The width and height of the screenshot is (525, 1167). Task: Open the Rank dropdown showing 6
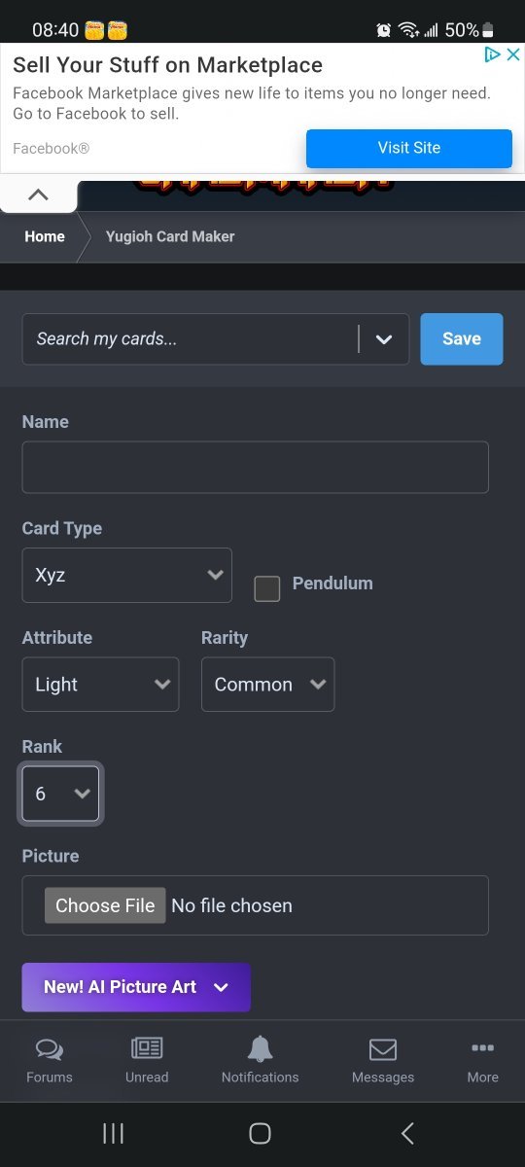pyautogui.click(x=60, y=794)
